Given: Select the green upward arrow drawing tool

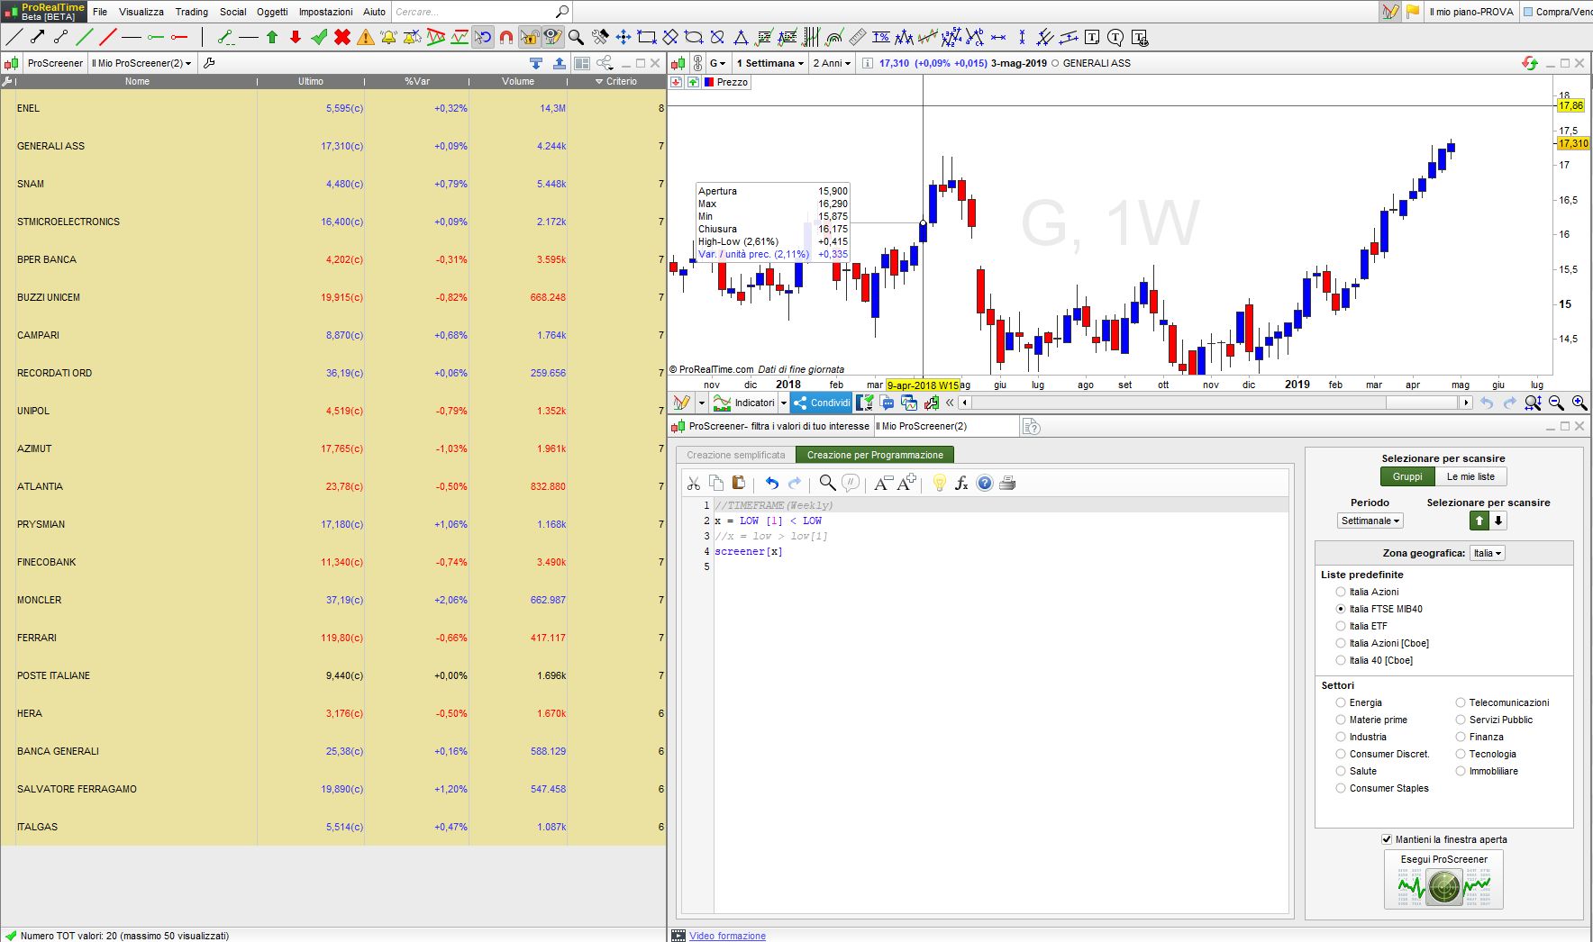Looking at the screenshot, I should click(272, 37).
